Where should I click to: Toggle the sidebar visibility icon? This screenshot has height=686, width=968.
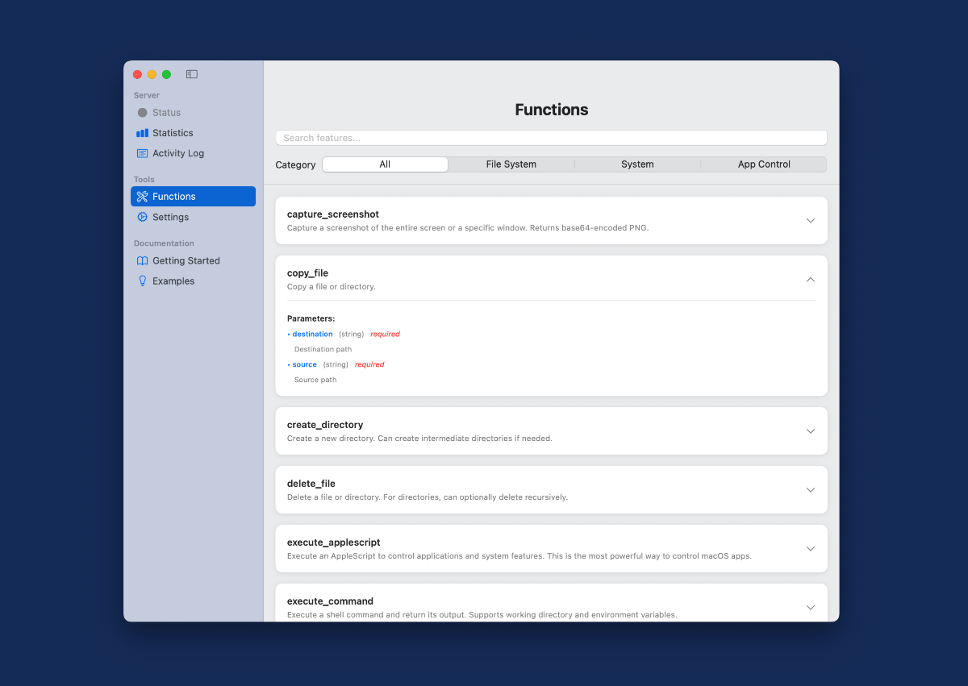(x=192, y=74)
